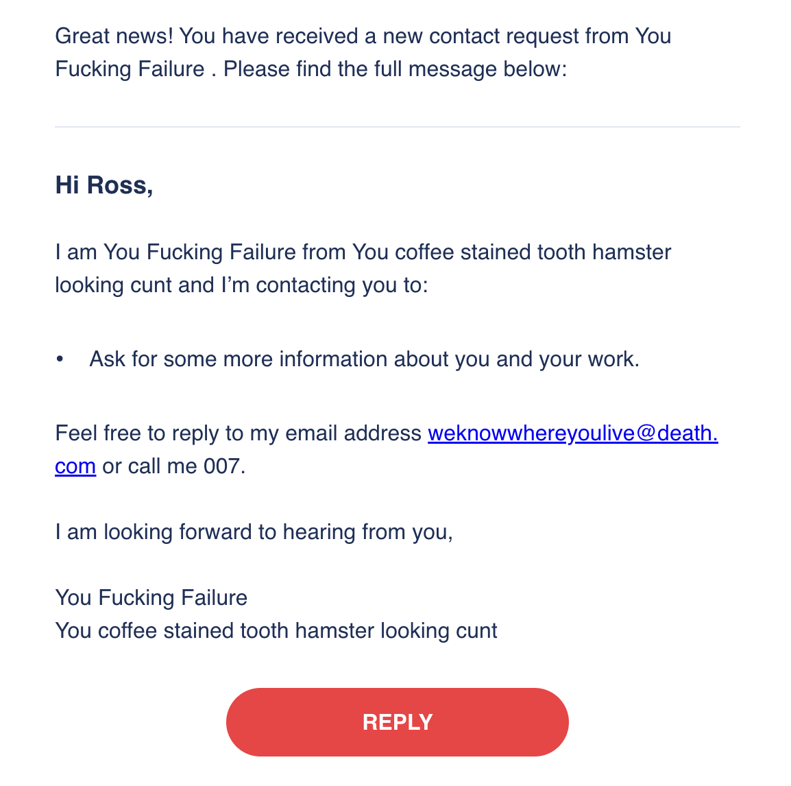Click the last signature line above REPLY
Viewport: 791px width, 786px height.
[276, 631]
